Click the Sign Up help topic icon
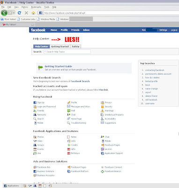The image size is (179, 188). pos(35,102)
